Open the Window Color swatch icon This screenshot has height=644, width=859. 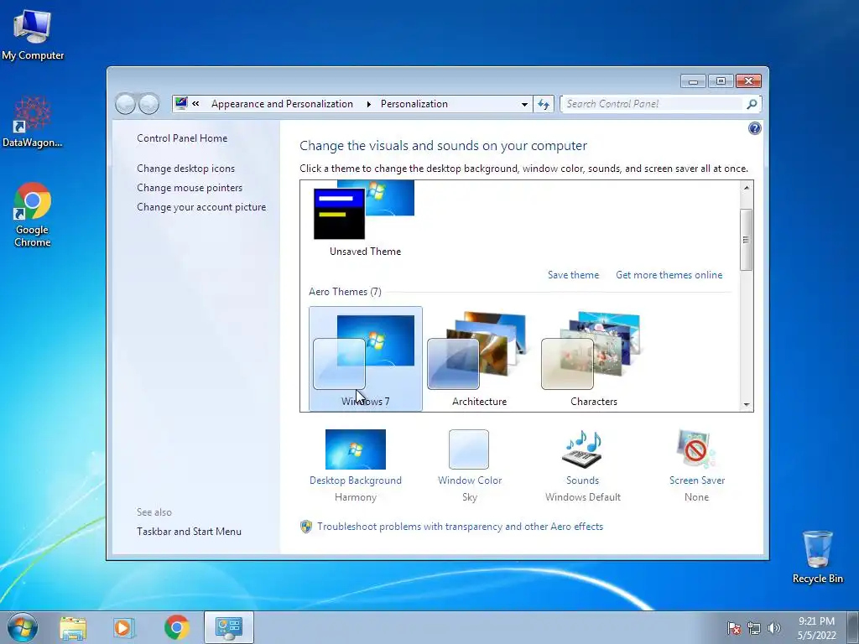pos(469,449)
